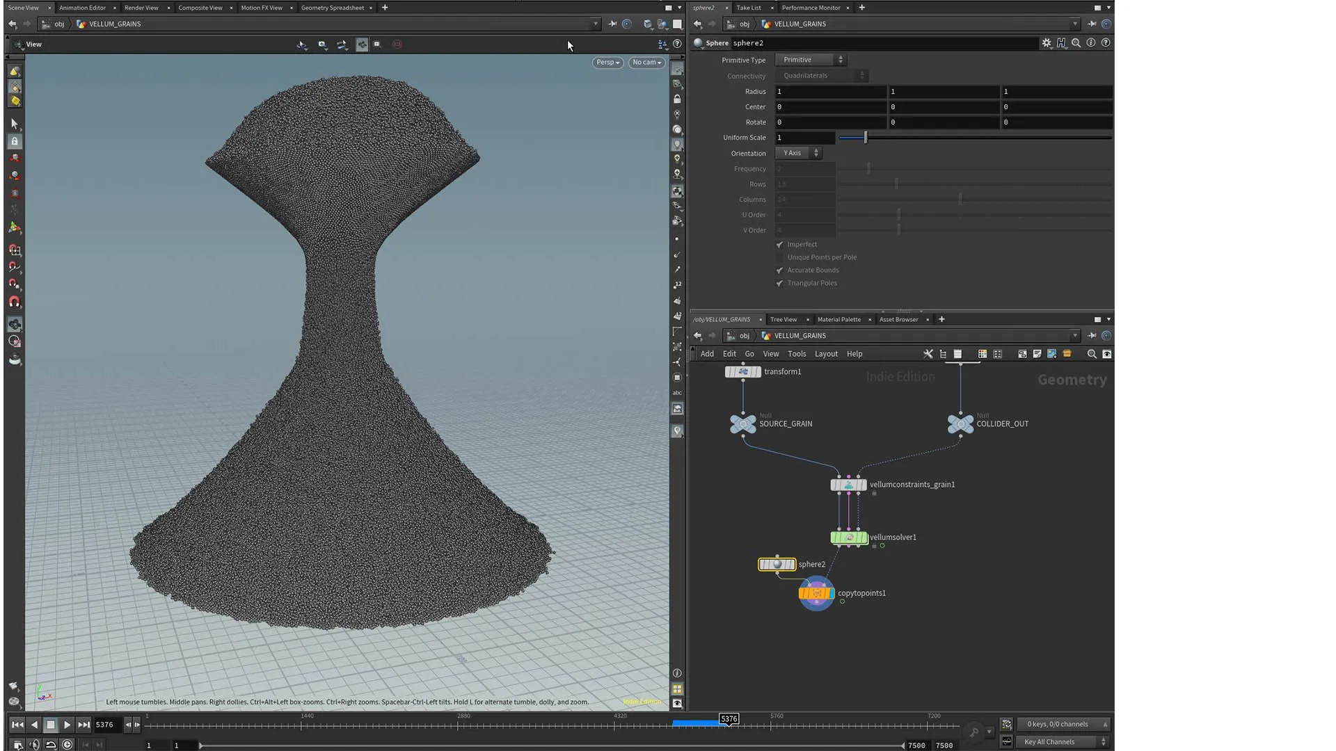
Task: Select the copytopoints1 node icon
Action: pos(816,593)
